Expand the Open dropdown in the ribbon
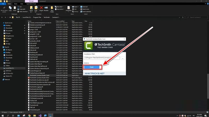Viewport: 209px width, 117px height. (x=75, y=7)
